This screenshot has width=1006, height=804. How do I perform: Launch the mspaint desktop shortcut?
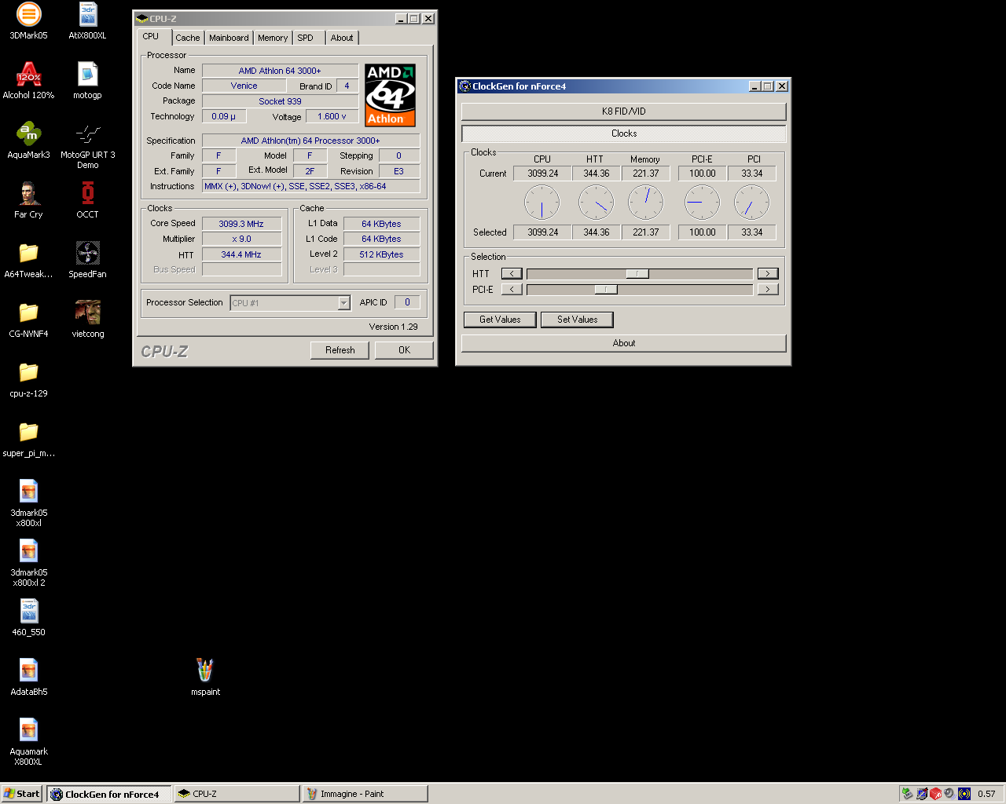[205, 677]
